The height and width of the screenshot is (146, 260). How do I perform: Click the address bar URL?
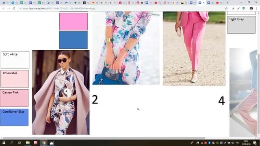pos(58,9)
